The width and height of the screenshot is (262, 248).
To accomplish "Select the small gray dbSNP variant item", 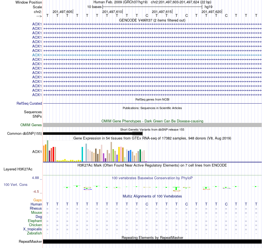I will tap(137, 134).
